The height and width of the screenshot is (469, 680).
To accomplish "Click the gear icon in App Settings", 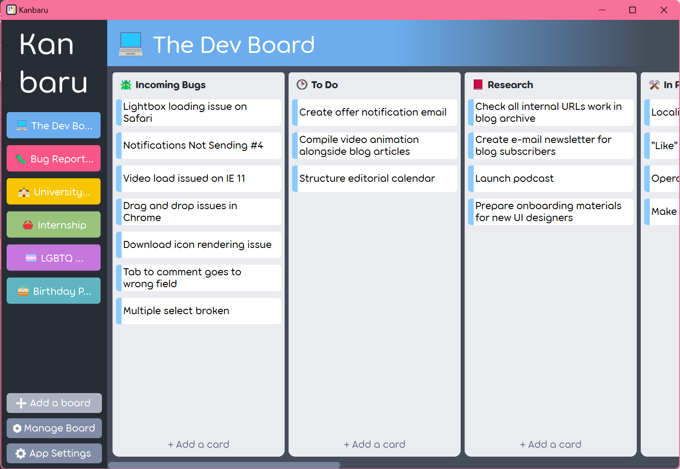I will 21,454.
